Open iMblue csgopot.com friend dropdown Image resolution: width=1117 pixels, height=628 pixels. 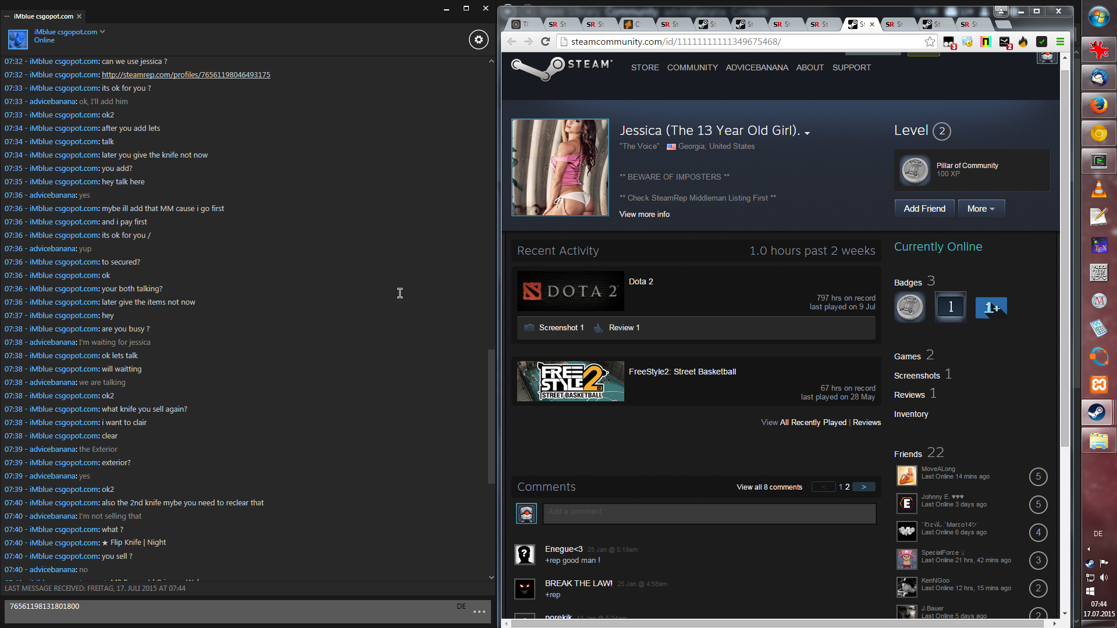(102, 31)
